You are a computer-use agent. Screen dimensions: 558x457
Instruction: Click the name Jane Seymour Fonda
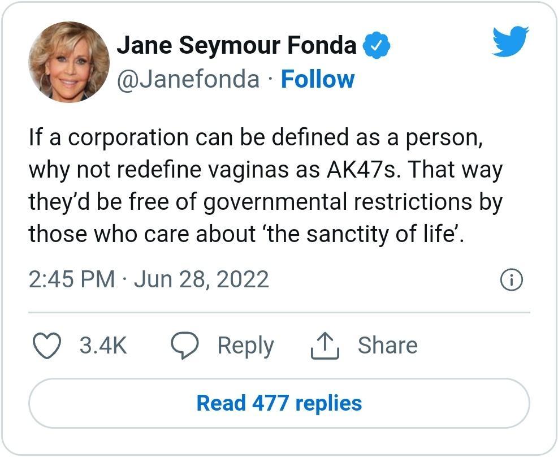pyautogui.click(x=239, y=44)
